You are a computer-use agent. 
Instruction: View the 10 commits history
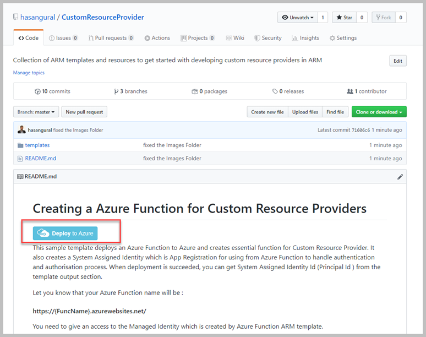[x=52, y=91]
